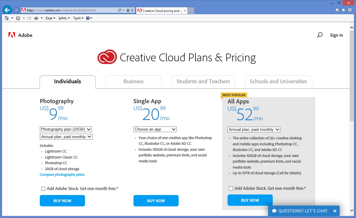The image size is (356, 218).
Task: Click the search magnifier in address bar
Action: tap(119, 10)
